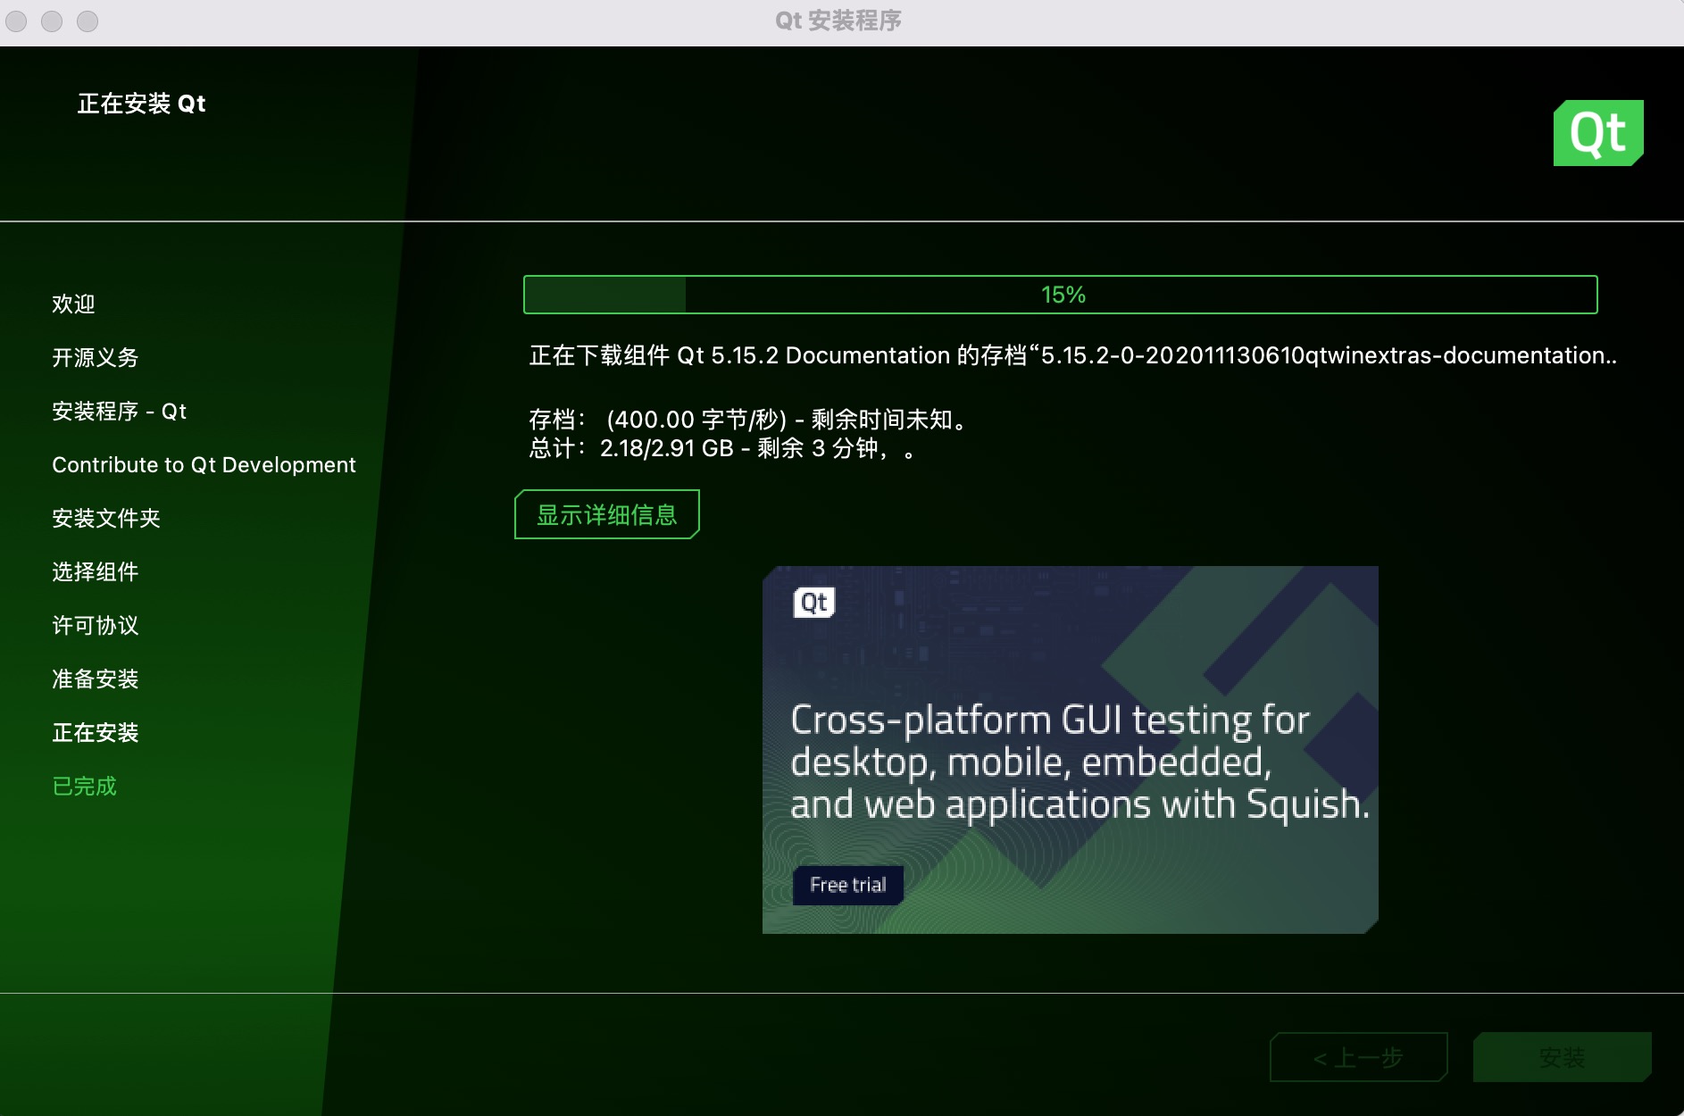Select the 选择组件 step in sidebar

click(x=96, y=572)
